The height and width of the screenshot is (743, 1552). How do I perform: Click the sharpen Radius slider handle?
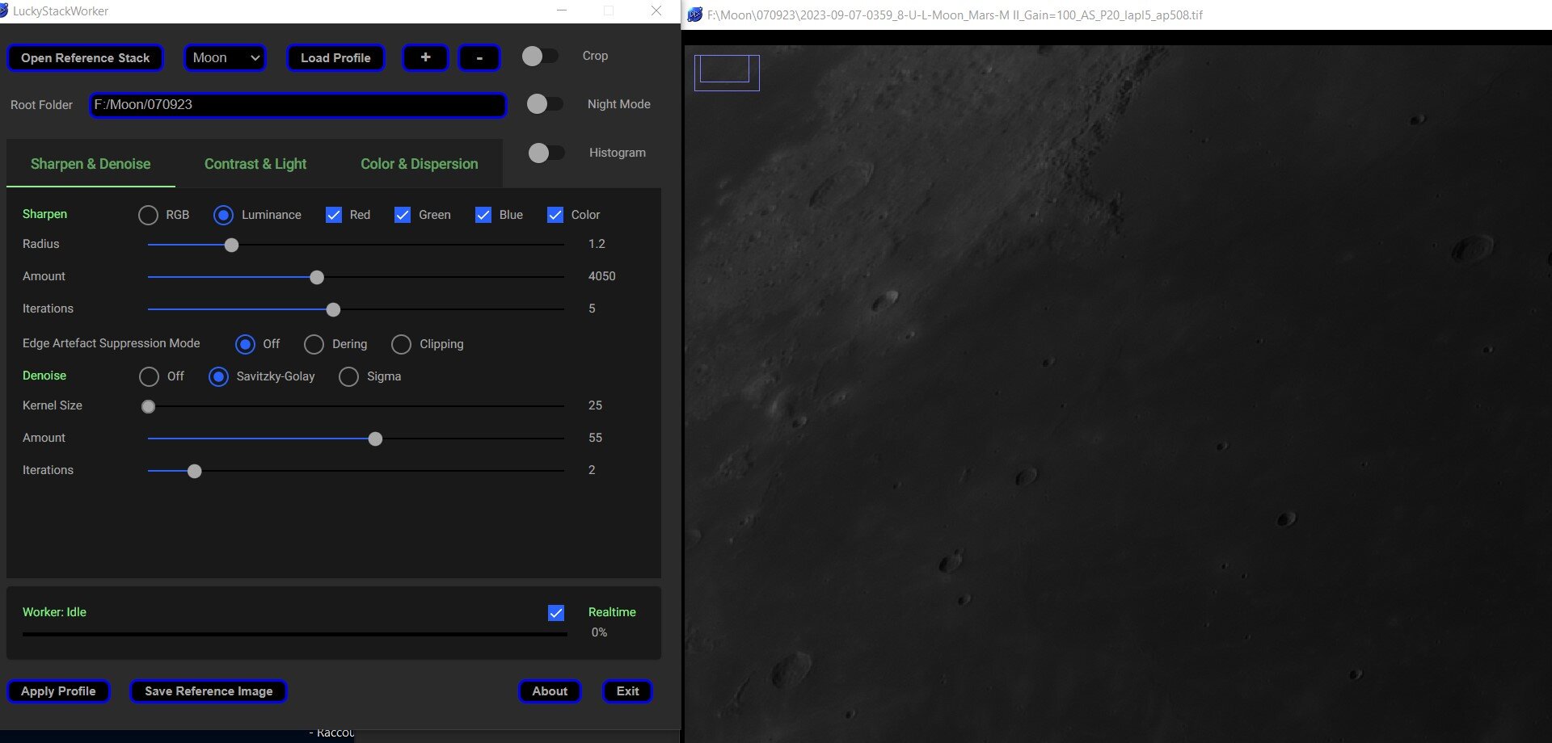coord(231,245)
